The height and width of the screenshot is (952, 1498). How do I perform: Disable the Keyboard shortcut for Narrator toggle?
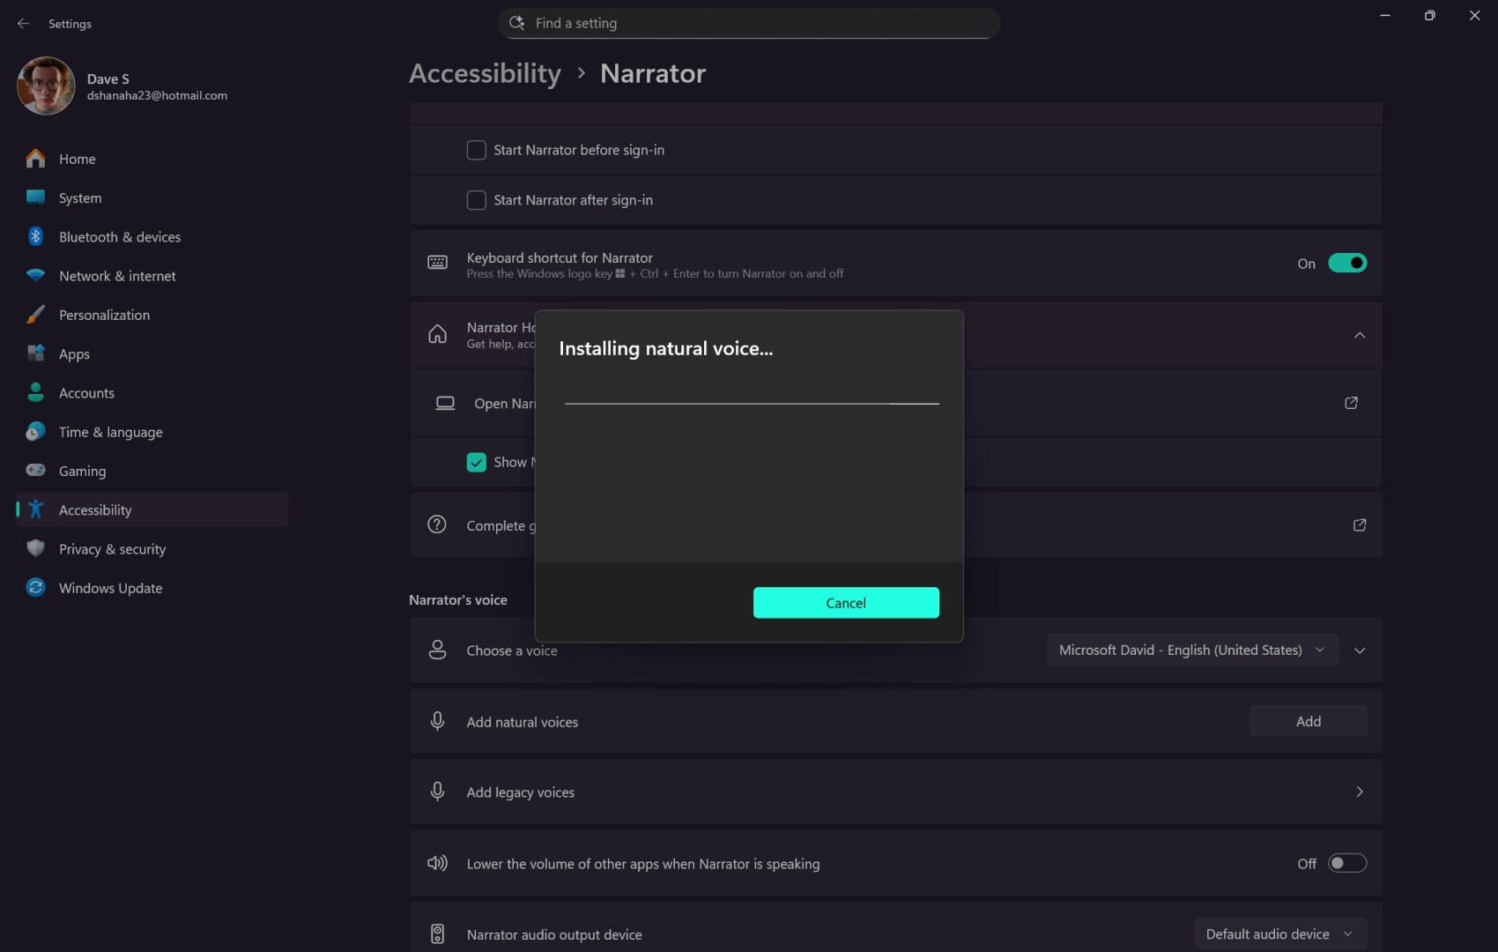coord(1347,263)
